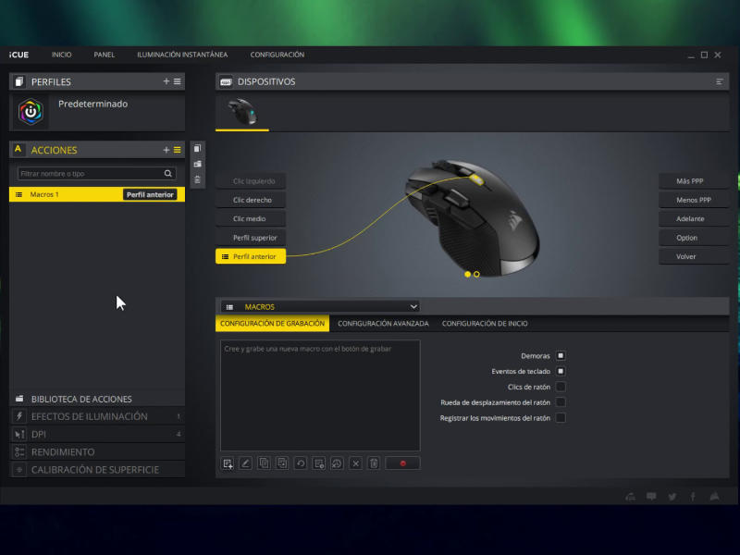
Task: Enable Registrar los movimientos del ratón checkbox
Action: 561,418
